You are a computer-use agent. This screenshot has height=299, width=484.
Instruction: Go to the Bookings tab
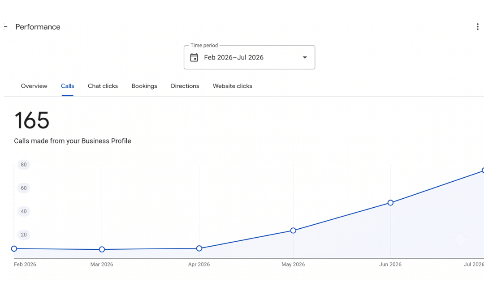(x=144, y=86)
